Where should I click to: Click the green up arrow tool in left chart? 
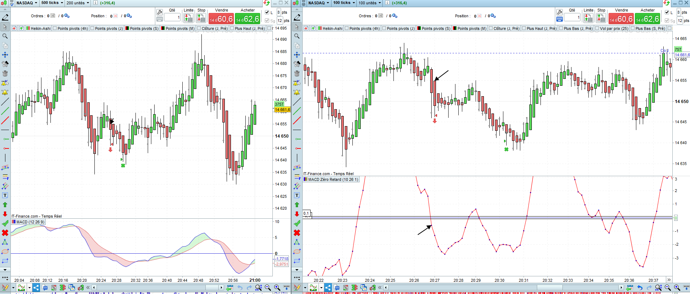click(x=5, y=205)
